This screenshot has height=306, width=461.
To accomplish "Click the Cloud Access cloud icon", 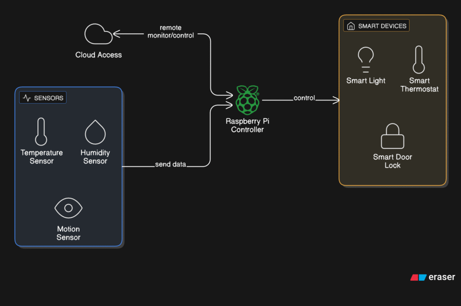I will [99, 34].
